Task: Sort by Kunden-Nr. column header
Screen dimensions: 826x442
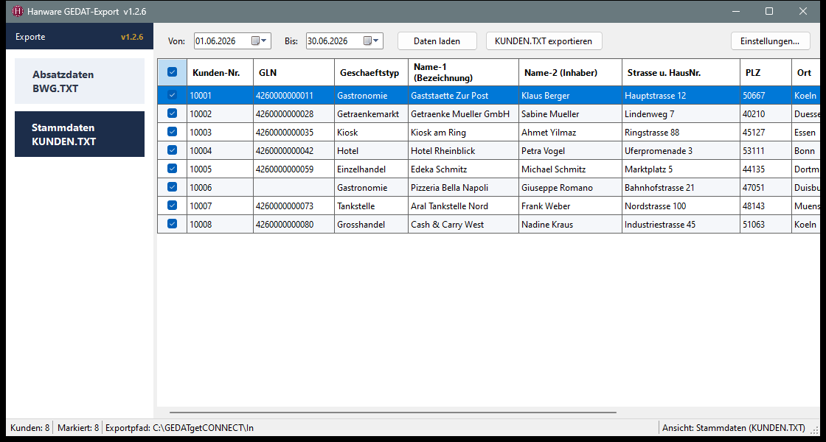Action: pos(221,73)
